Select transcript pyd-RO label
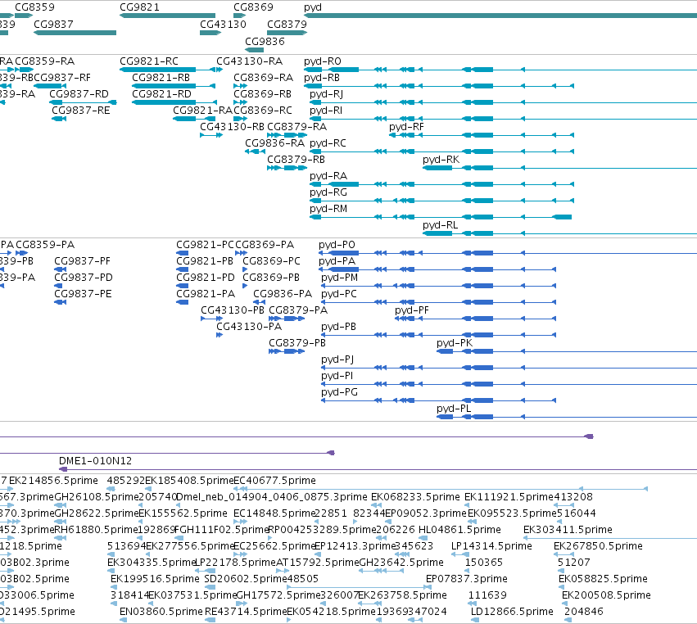The width and height of the screenshot is (697, 624). (x=323, y=61)
